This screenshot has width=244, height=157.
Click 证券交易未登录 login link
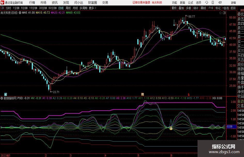[x=141, y=3]
